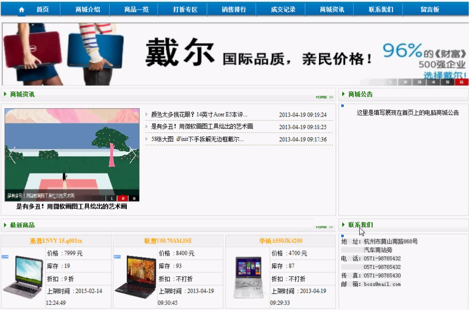Click the 联系我们 sidebar heading
The height and width of the screenshot is (310, 469).
[x=360, y=225]
